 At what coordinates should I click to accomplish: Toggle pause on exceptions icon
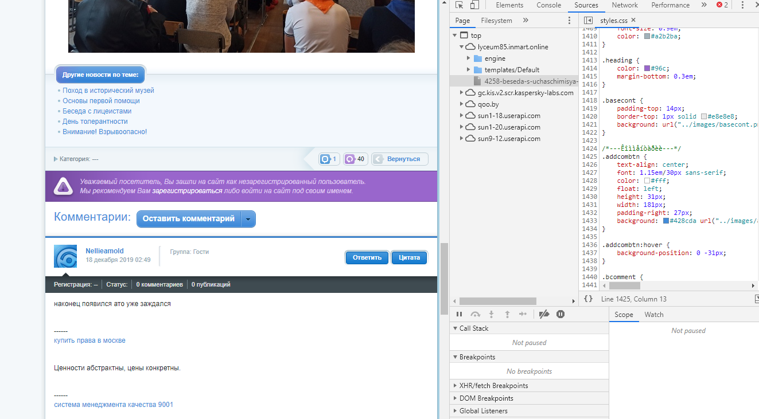click(561, 314)
